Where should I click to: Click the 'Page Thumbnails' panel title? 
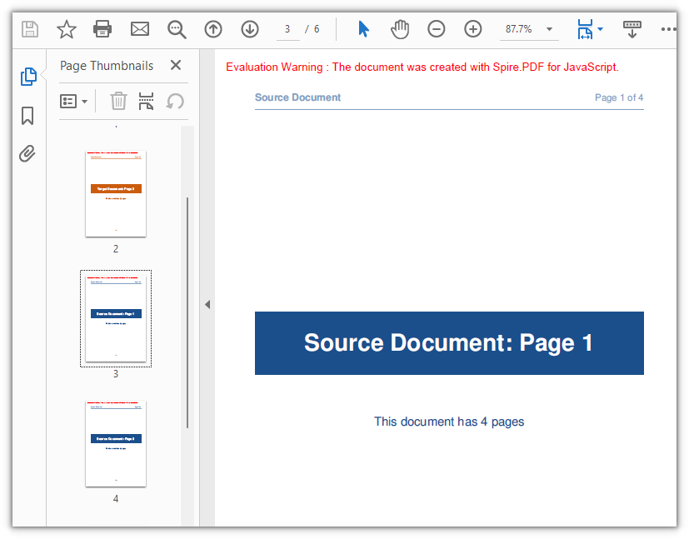coord(107,66)
